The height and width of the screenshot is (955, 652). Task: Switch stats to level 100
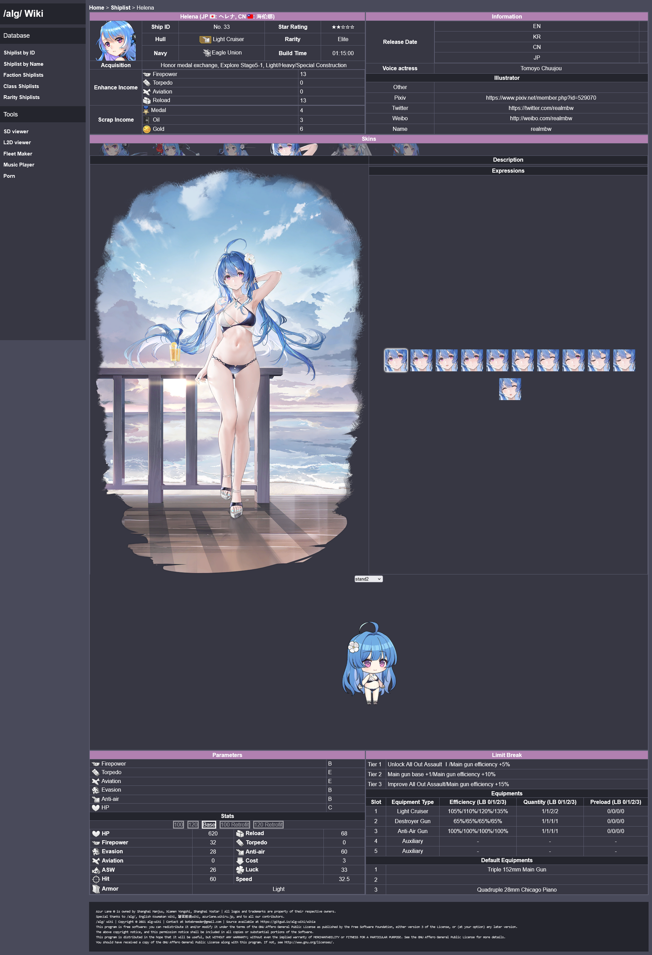(x=179, y=824)
